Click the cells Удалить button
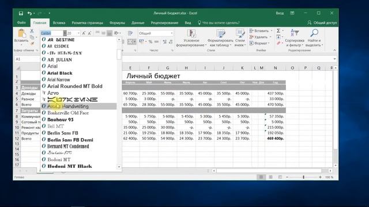The height and width of the screenshot is (207, 369). pos(261,37)
